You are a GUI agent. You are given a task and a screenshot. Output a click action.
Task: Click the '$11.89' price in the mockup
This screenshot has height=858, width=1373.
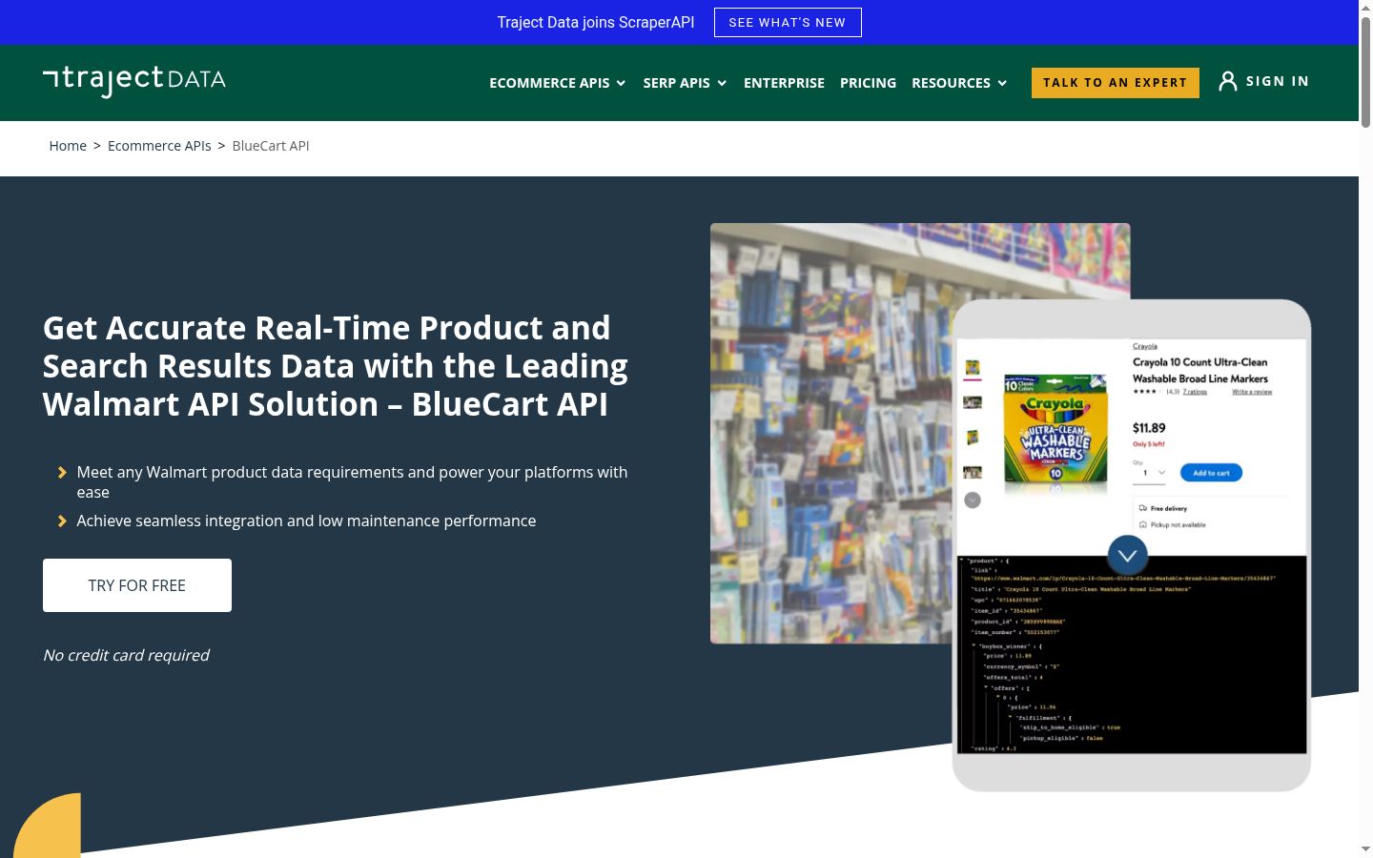(x=1149, y=428)
